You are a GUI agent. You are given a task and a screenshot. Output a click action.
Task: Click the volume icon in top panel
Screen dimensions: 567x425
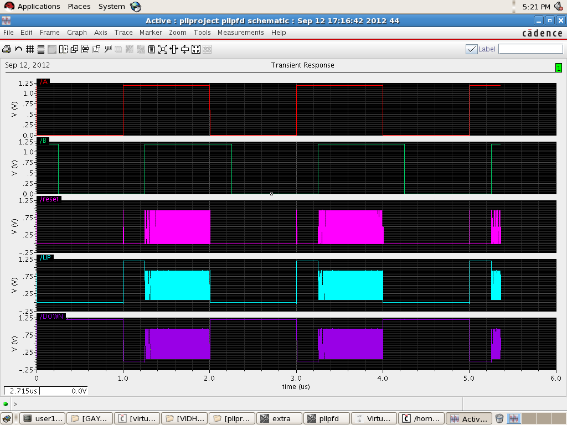tap(559, 7)
